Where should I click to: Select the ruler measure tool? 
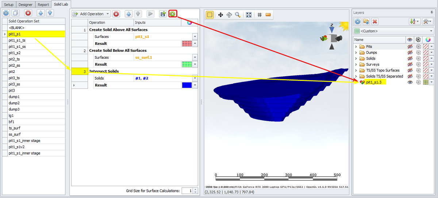pos(268,15)
